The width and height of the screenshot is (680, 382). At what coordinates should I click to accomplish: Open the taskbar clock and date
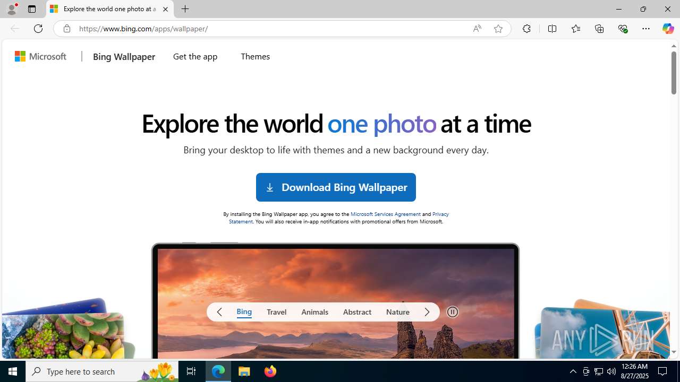[x=634, y=371]
